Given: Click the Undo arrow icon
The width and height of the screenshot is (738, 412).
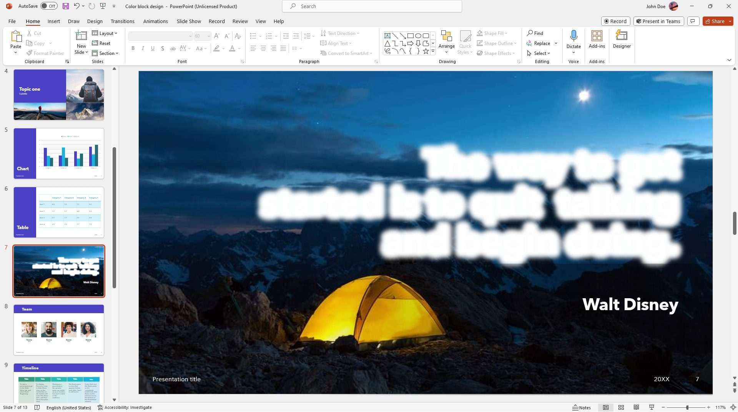Looking at the screenshot, I should [x=76, y=6].
